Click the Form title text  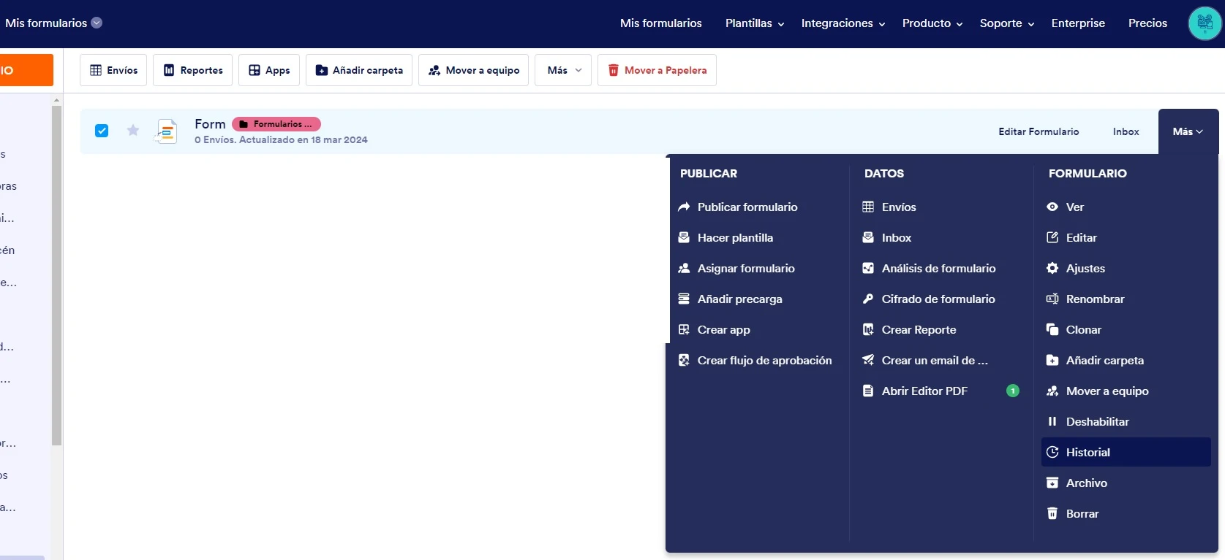(x=210, y=124)
